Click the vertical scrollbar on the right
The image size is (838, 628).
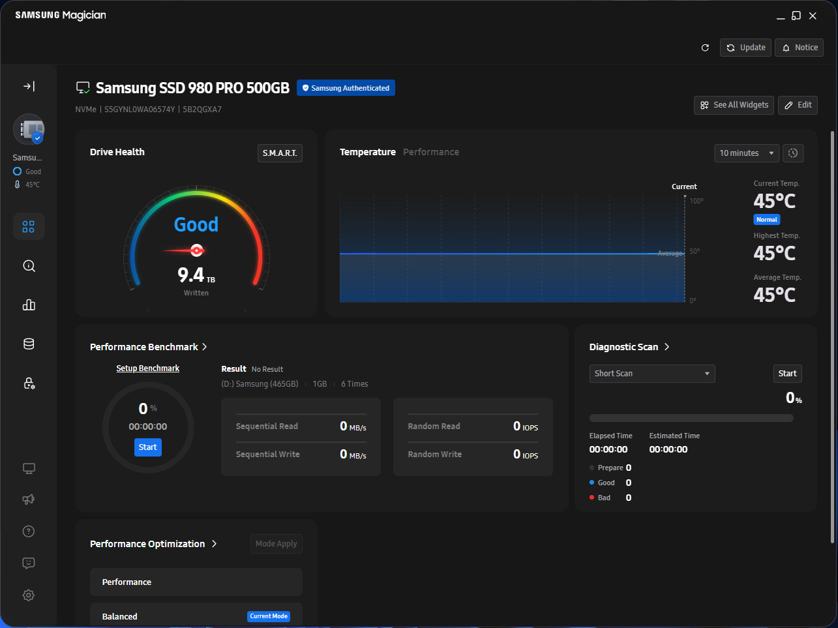coord(832,336)
